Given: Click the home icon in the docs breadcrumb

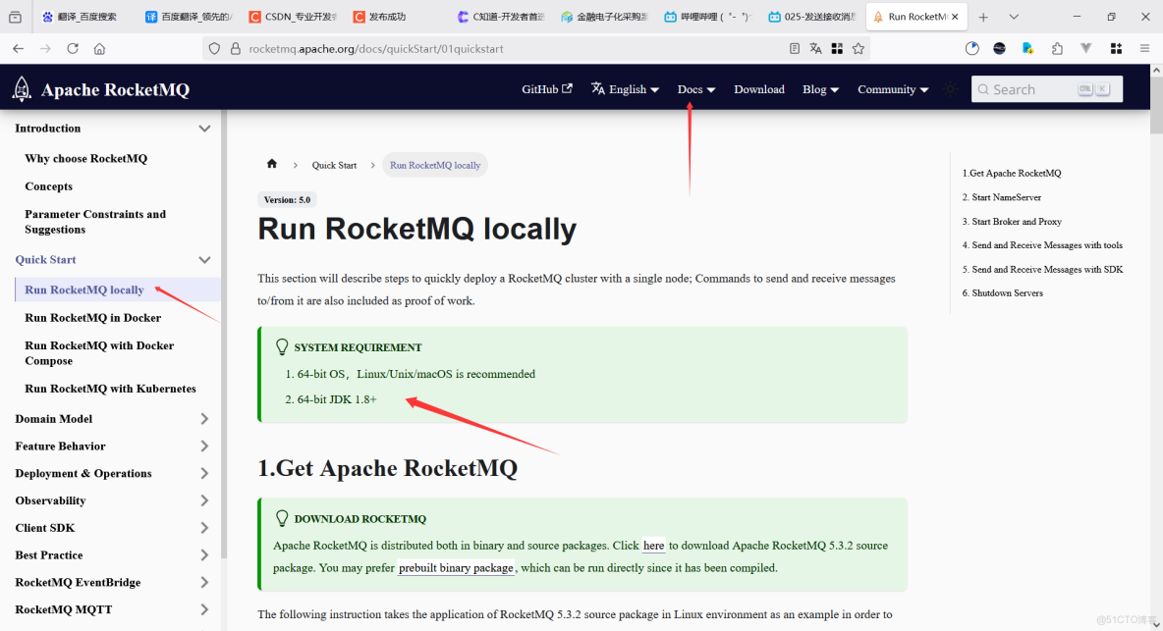Looking at the screenshot, I should pyautogui.click(x=272, y=165).
